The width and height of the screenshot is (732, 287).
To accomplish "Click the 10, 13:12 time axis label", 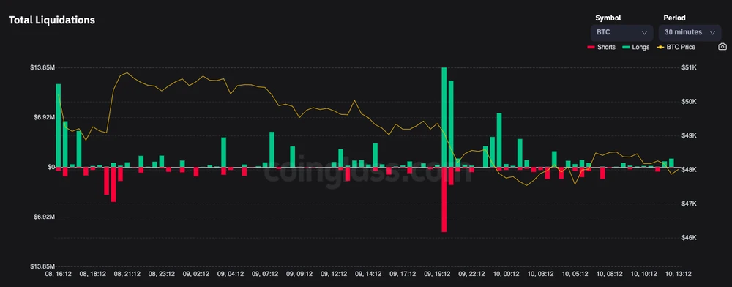I will pos(679,274).
